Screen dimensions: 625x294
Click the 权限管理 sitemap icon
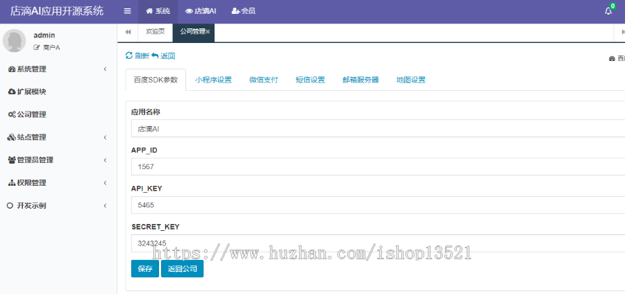12,183
